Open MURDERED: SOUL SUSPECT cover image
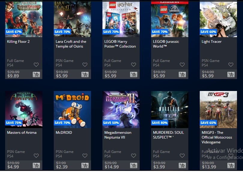Viewport: 243px width, 173px height. pos(170,110)
